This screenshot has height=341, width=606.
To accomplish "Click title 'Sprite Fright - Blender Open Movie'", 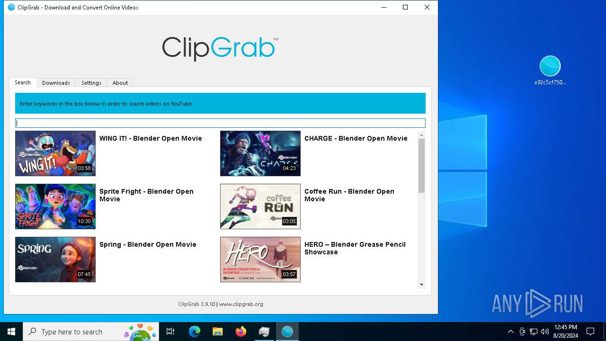I will point(146,195).
